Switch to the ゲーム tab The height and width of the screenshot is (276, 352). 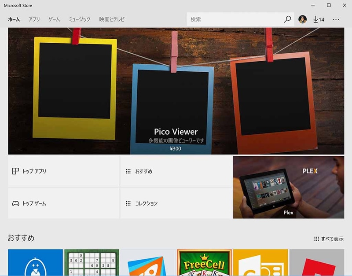pos(54,19)
